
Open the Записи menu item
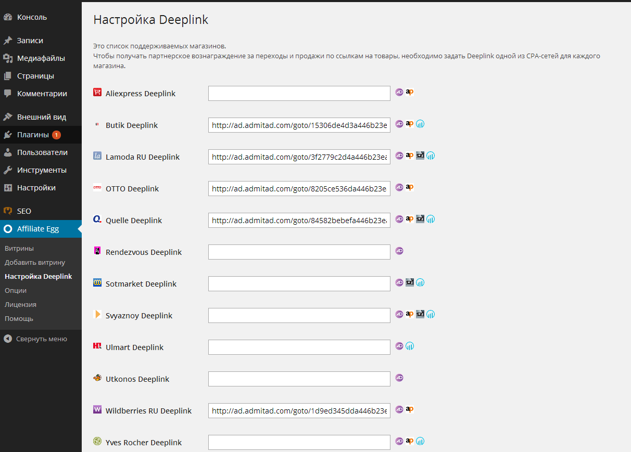[x=41, y=41]
